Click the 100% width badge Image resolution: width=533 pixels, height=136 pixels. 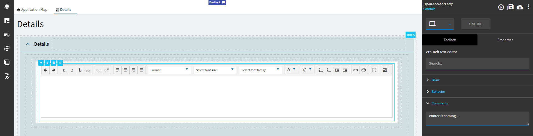pyautogui.click(x=411, y=35)
